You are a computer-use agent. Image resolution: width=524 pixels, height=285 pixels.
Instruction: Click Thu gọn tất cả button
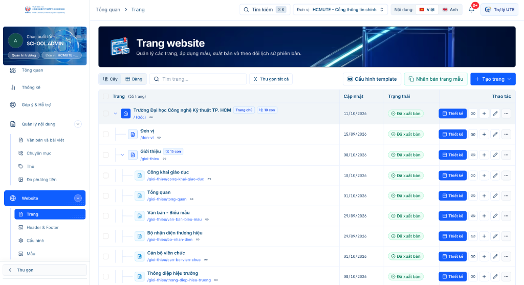tap(271, 79)
